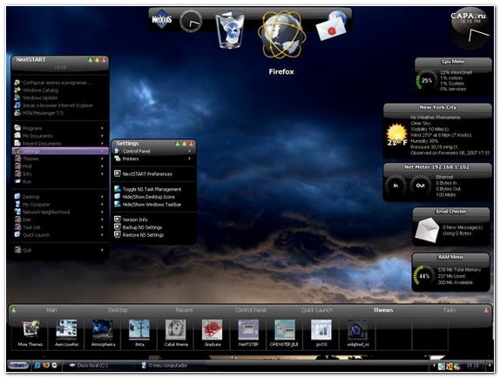Click the Net Meter Out dial
The height and width of the screenshot is (378, 500).
(x=420, y=186)
